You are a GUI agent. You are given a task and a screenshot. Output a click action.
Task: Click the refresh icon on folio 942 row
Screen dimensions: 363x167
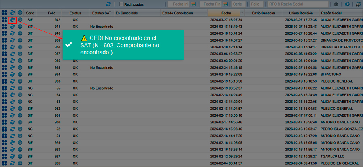tap(12, 20)
